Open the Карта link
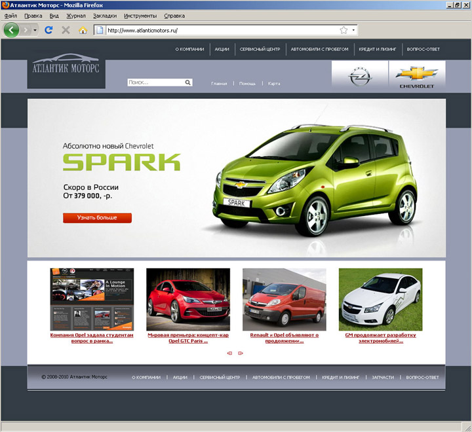472x432 pixels. [274, 84]
